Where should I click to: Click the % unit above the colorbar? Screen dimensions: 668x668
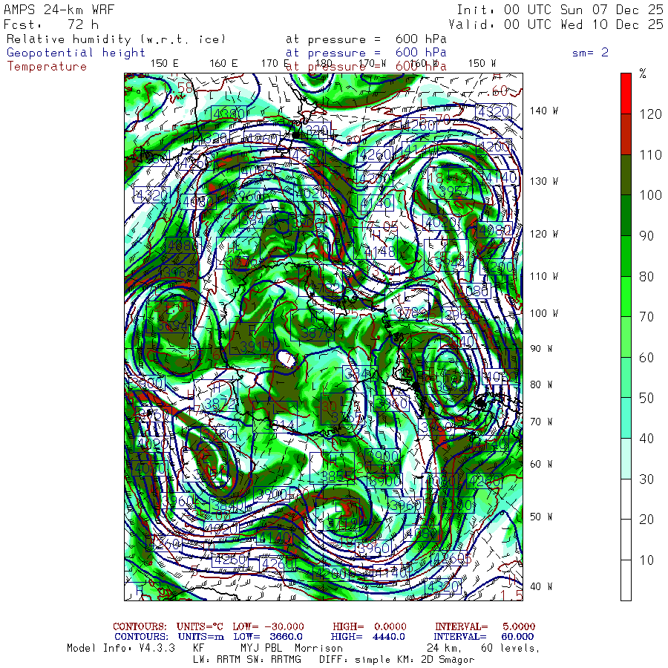(643, 73)
